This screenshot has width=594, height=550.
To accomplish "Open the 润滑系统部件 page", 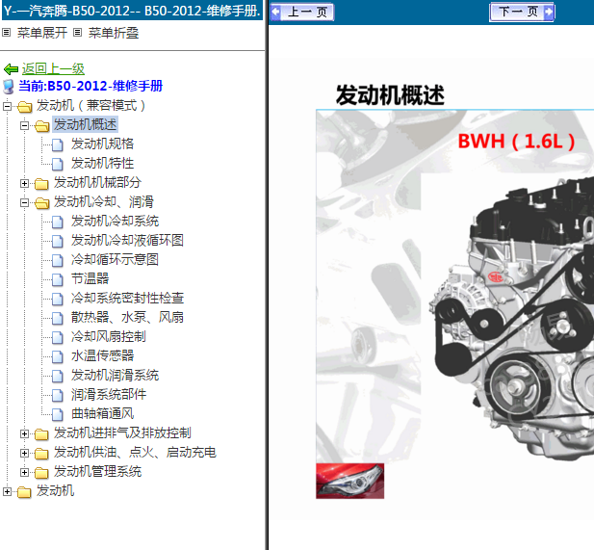I will click(109, 394).
